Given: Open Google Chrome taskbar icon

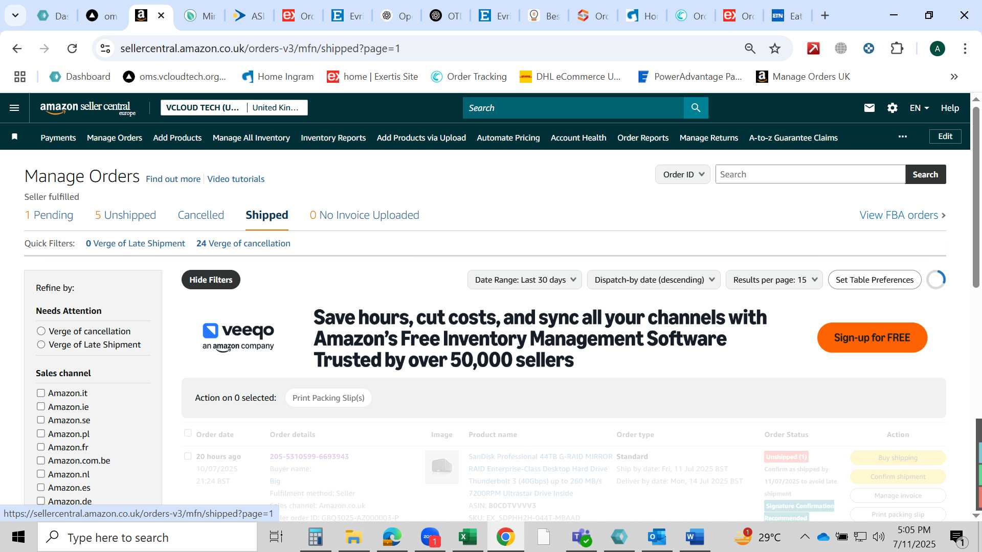Looking at the screenshot, I should 505,537.
